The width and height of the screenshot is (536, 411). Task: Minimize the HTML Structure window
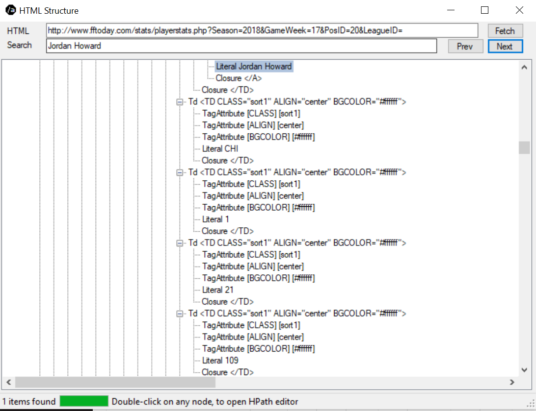tap(451, 10)
